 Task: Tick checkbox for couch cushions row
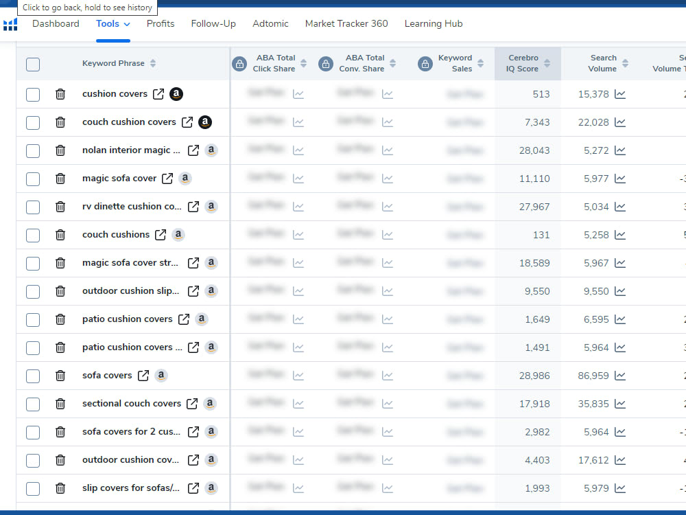33,235
